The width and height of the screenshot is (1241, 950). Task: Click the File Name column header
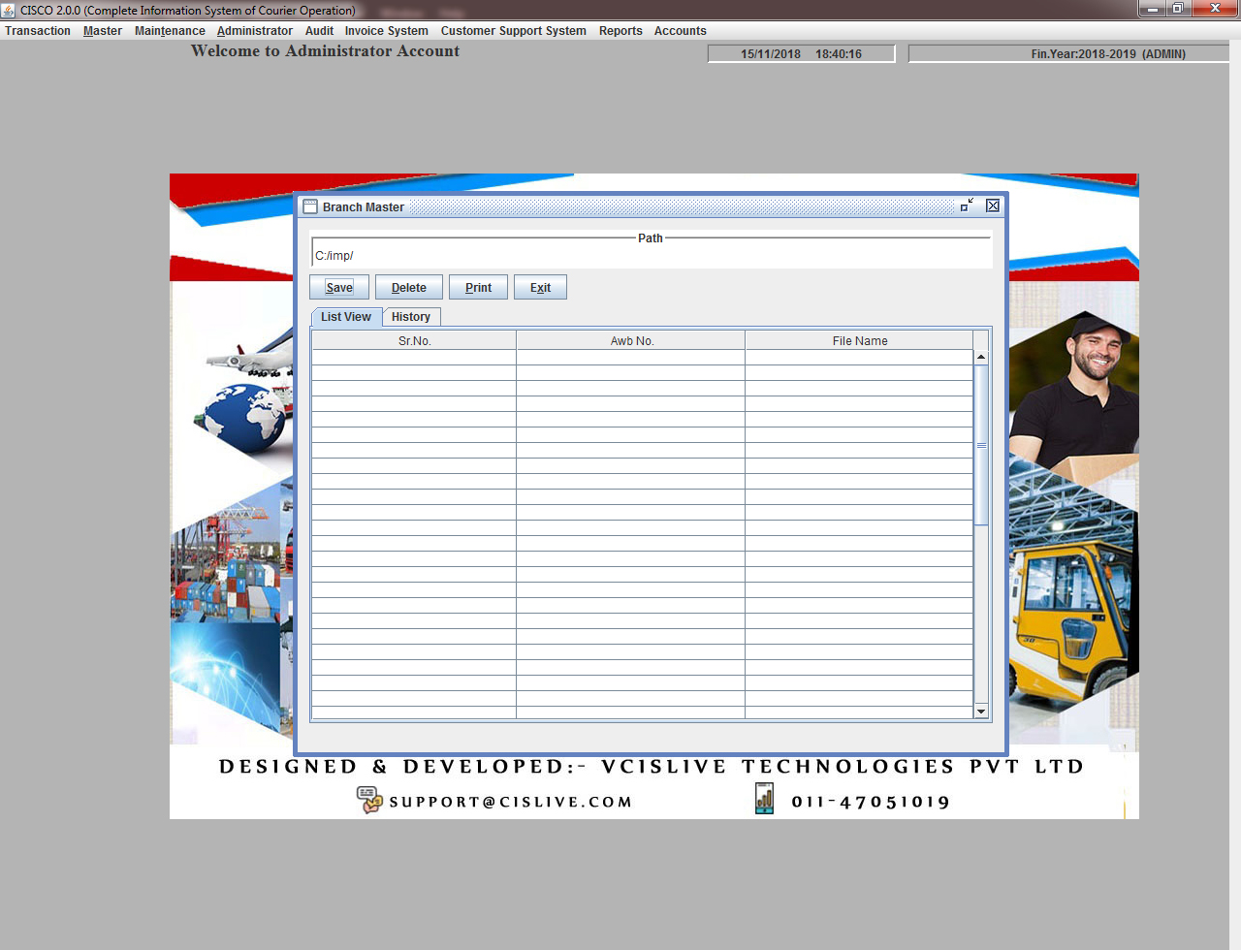[859, 340]
